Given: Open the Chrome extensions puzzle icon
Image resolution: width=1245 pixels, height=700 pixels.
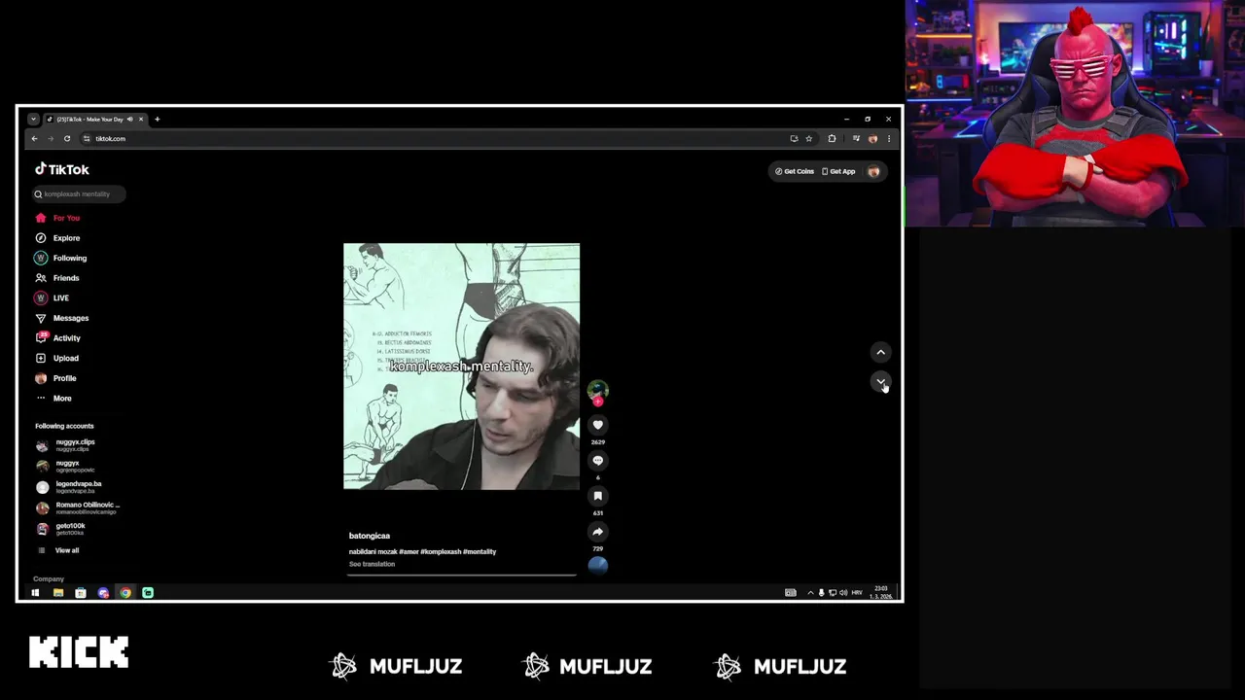Looking at the screenshot, I should 832,139.
